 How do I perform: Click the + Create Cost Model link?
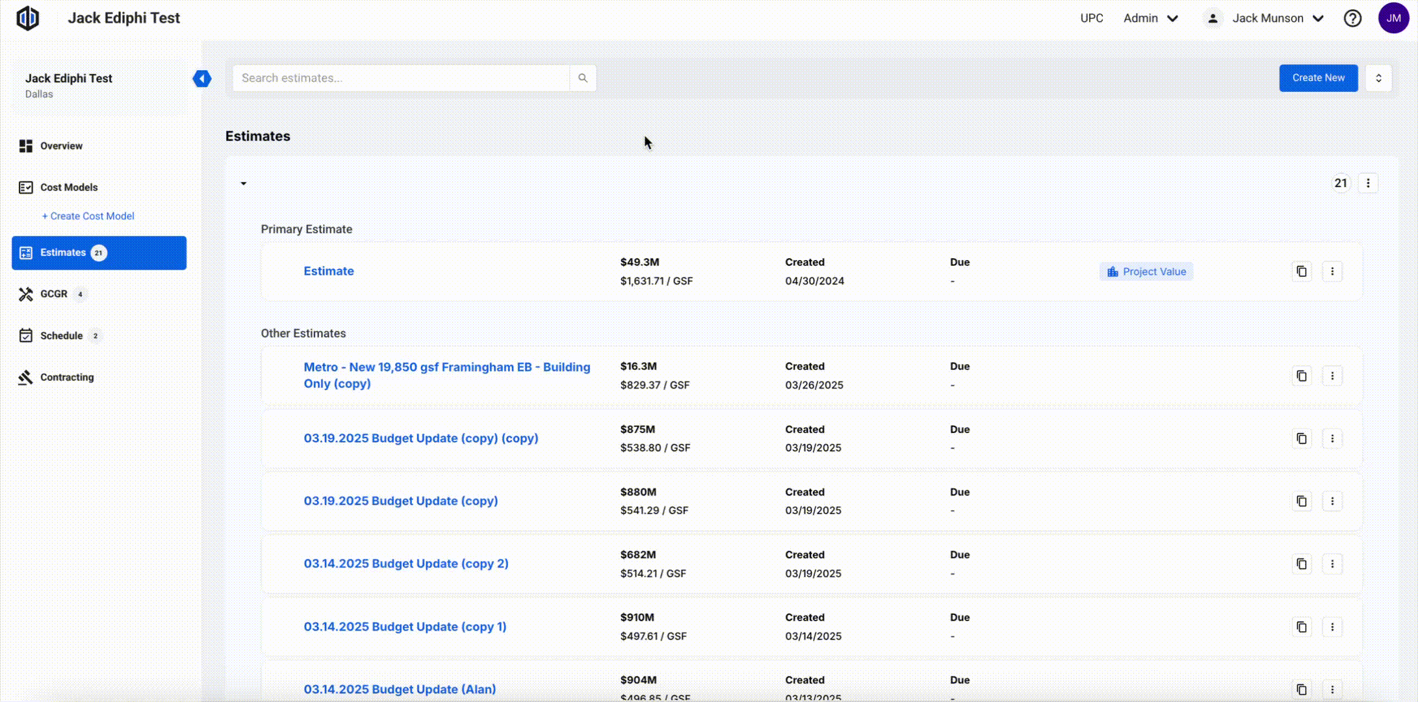pos(88,216)
